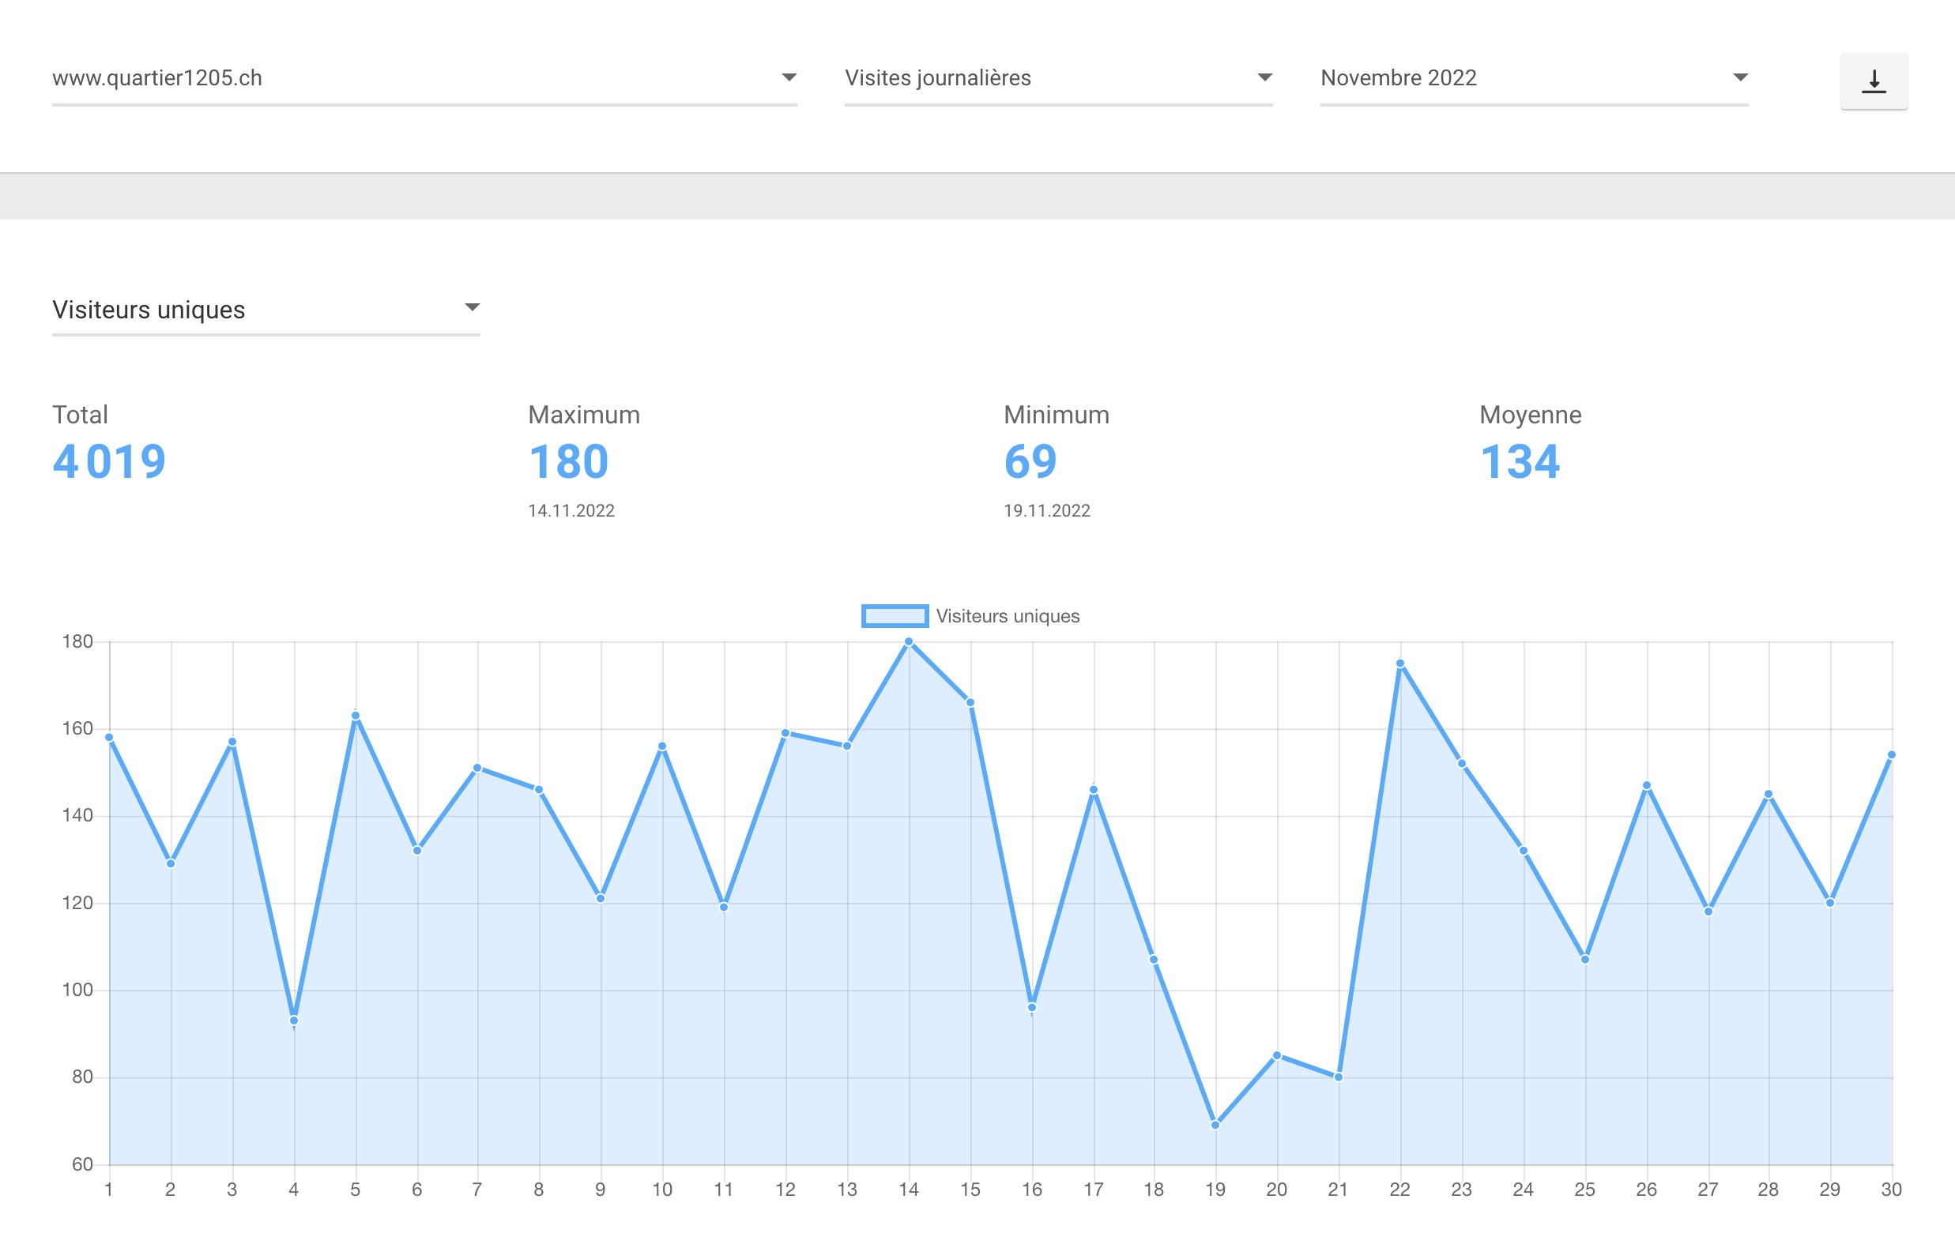1955x1248 pixels.
Task: Open the Novembre 2022 period dropdown
Action: coord(1534,79)
